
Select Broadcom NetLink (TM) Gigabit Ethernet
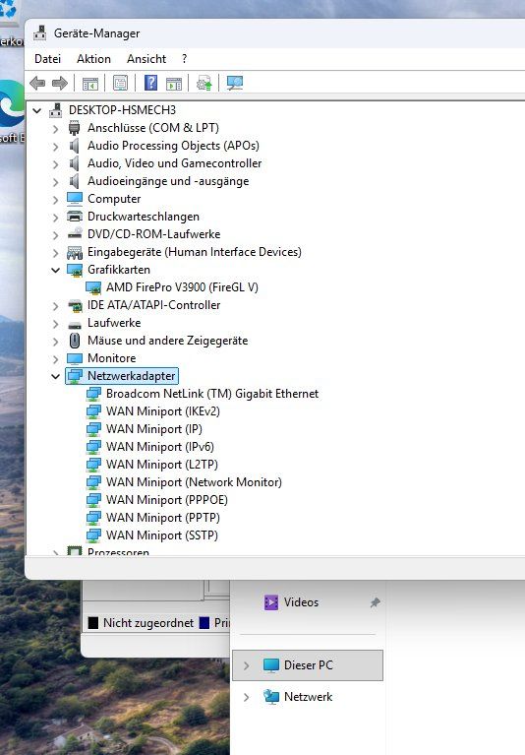pyautogui.click(x=212, y=394)
